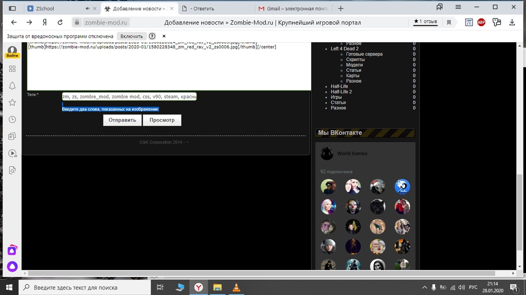Image resolution: width=526 pixels, height=295 pixels.
Task: Open the Карты subcategory link
Action: pyautogui.click(x=353, y=75)
